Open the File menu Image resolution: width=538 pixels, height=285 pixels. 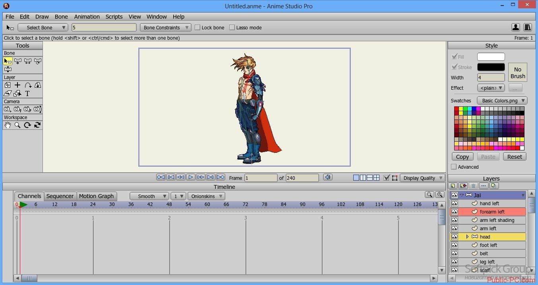coord(10,17)
